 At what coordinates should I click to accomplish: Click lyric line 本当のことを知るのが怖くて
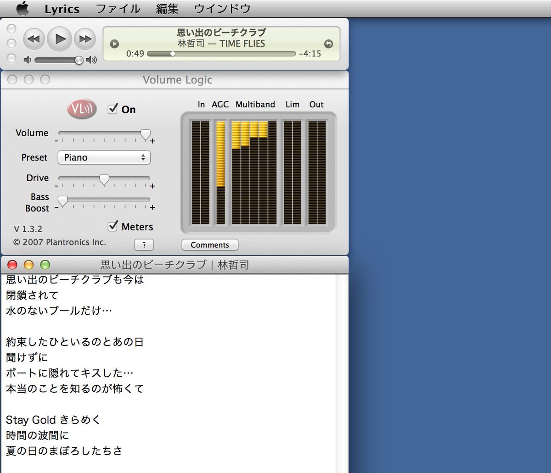[75, 389]
